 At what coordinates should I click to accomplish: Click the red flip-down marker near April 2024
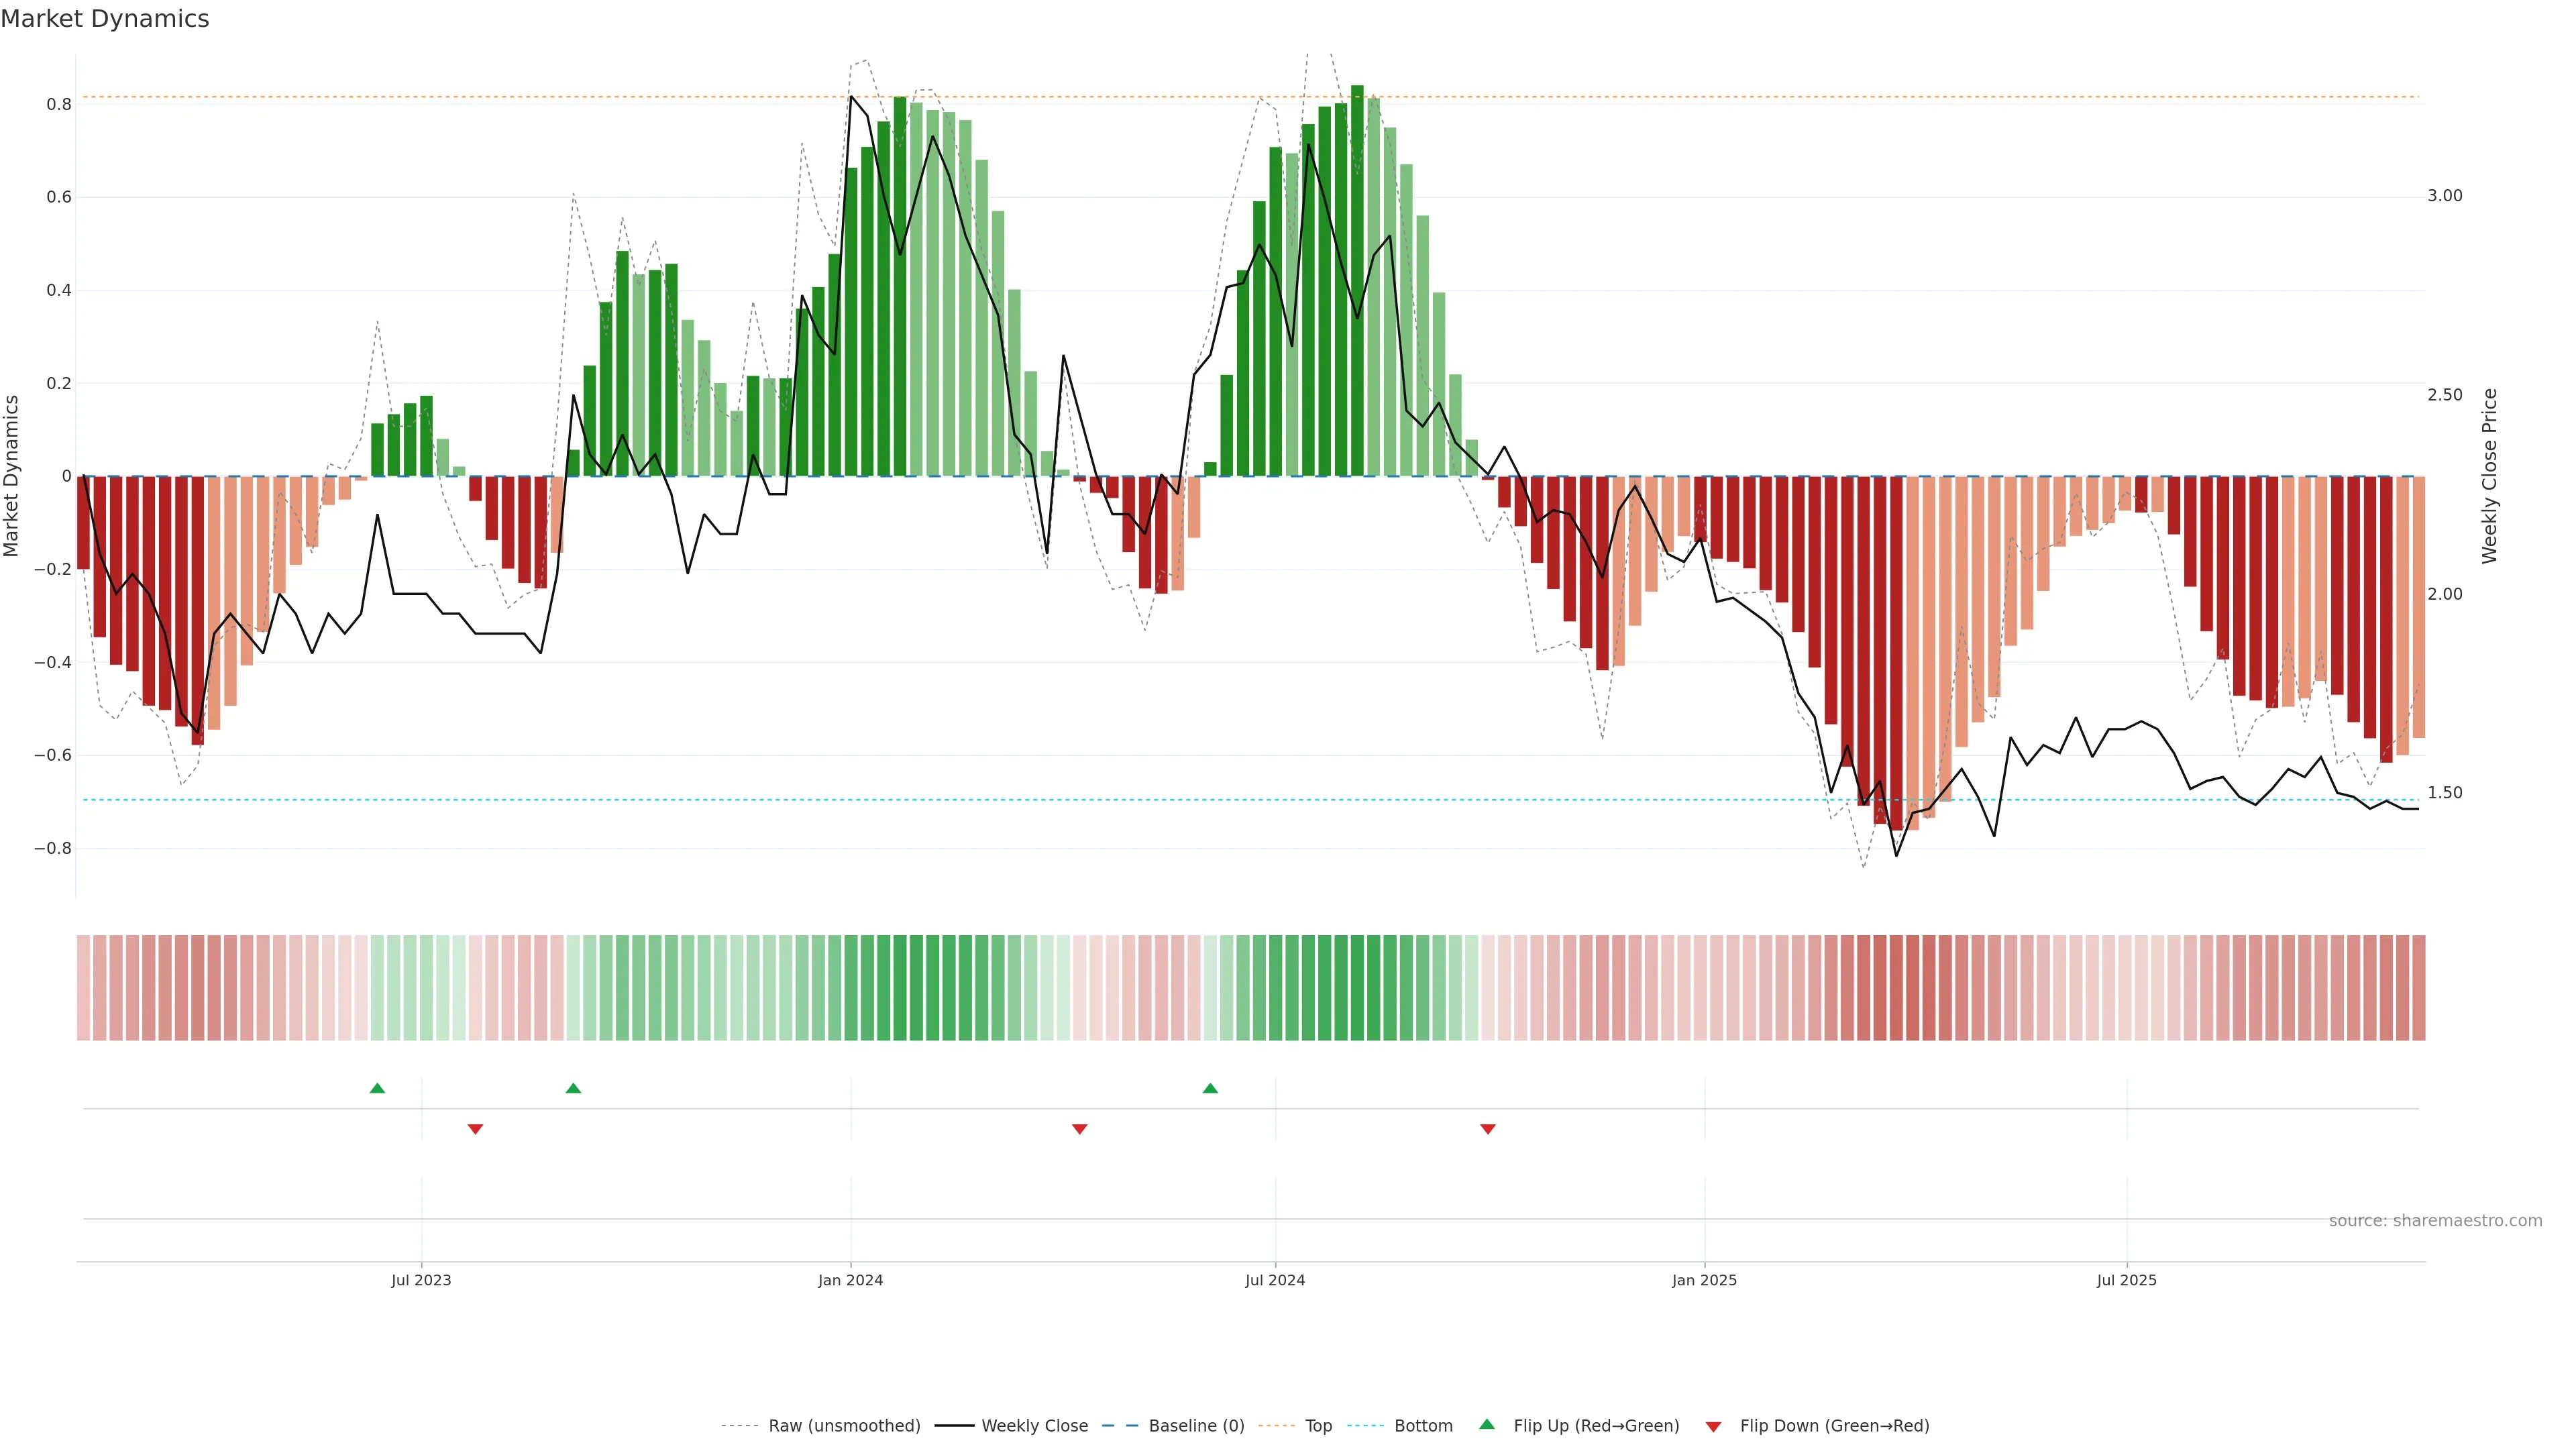point(1079,1129)
